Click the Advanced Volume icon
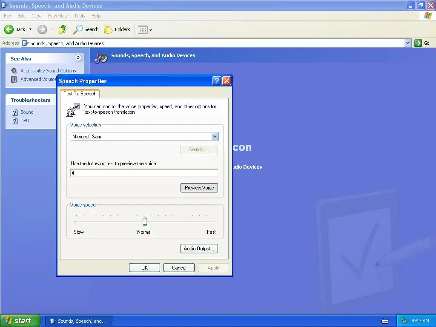Viewport: 436px width, 327px height. (14, 79)
